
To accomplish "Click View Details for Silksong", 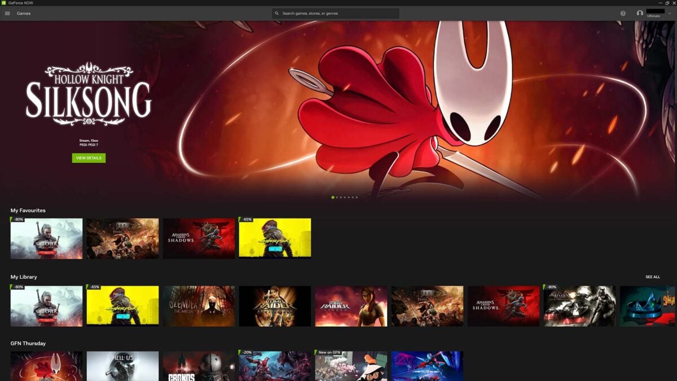I will tap(89, 158).
